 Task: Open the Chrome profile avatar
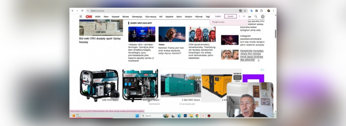click(x=269, y=11)
